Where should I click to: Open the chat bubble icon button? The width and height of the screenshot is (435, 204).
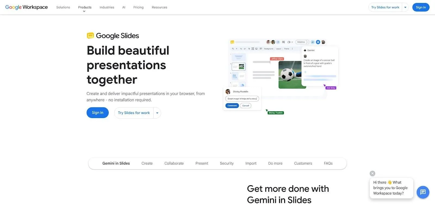[x=423, y=192]
